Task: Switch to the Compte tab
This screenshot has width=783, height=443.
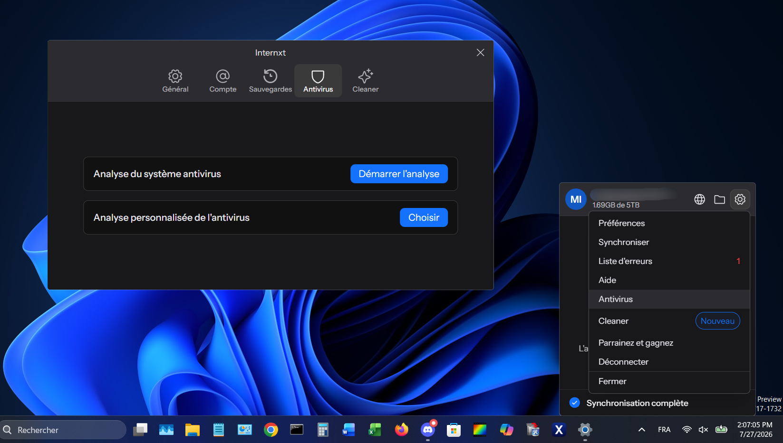Action: pyautogui.click(x=223, y=81)
